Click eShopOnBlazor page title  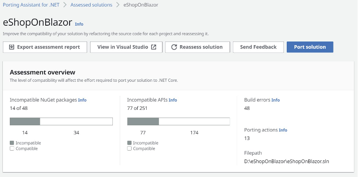[x=37, y=22]
